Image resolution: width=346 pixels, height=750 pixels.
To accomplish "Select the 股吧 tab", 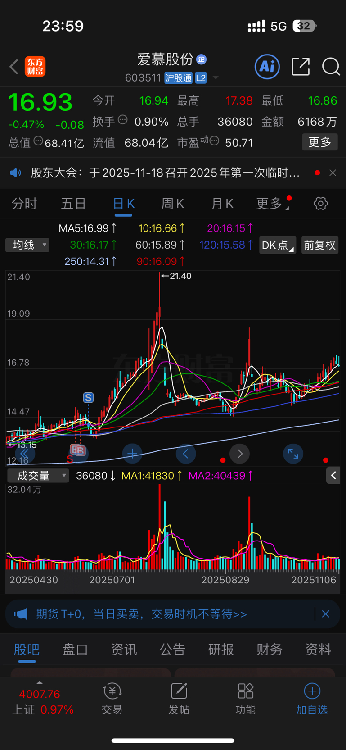I will pyautogui.click(x=27, y=649).
